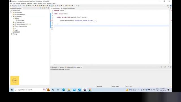
Task: Collapse the src/test/java folder
Action: [12, 16]
